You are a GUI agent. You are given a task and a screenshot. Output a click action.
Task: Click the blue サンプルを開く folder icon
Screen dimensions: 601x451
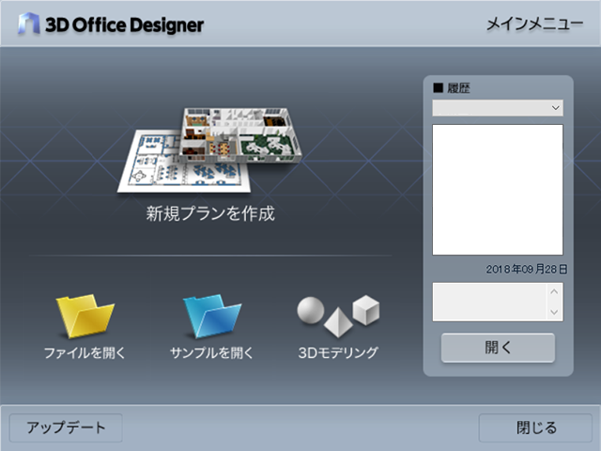click(x=211, y=317)
